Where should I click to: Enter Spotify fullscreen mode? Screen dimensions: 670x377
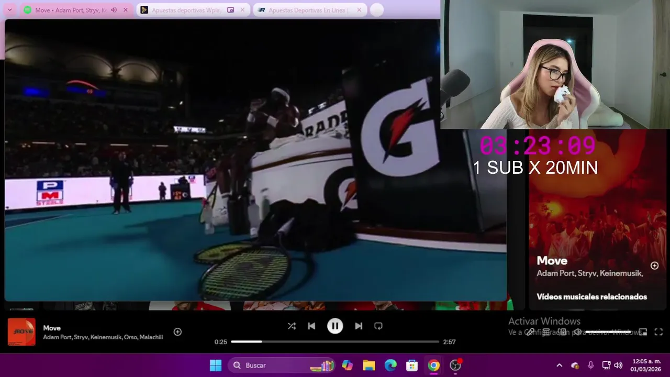[658, 332]
